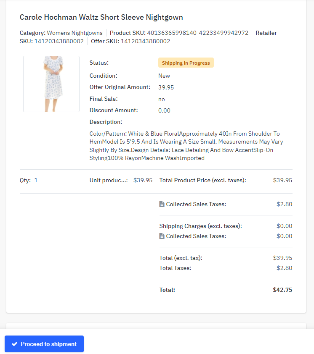Screen dimensions: 314x354
Task: Click the Total Product Price (excl. taxes) label
Action: (203, 180)
